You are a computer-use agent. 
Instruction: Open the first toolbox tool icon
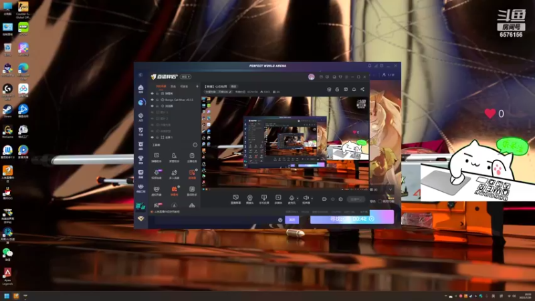point(156,157)
